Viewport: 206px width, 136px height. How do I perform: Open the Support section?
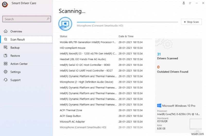pyautogui.click(x=27, y=80)
